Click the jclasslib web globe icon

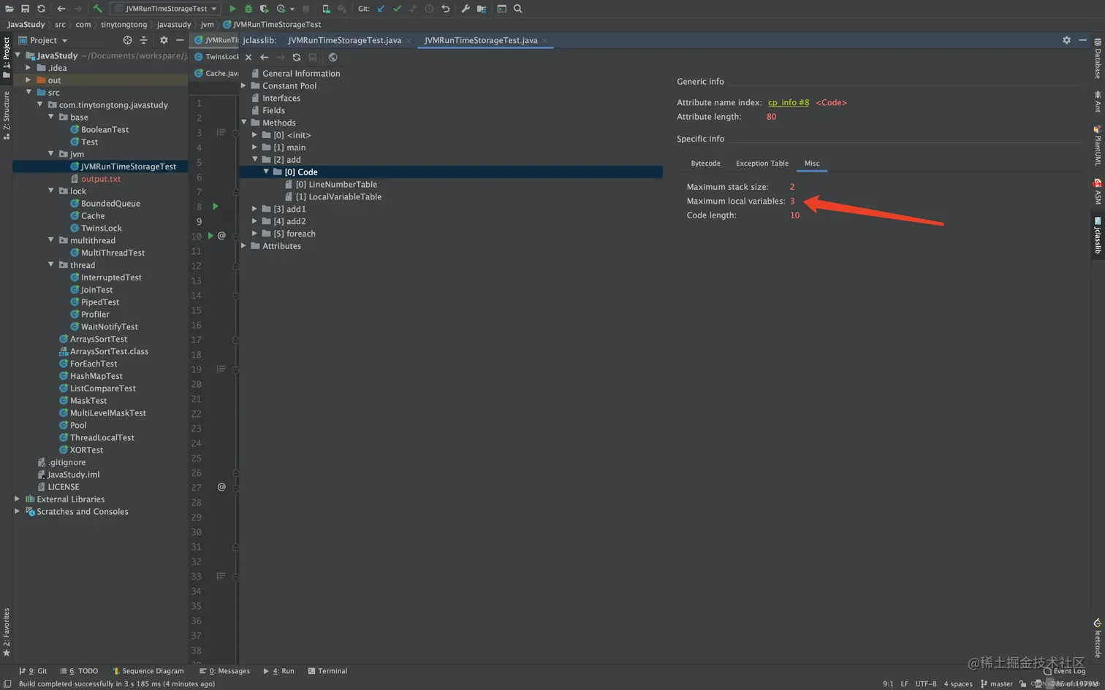(333, 57)
